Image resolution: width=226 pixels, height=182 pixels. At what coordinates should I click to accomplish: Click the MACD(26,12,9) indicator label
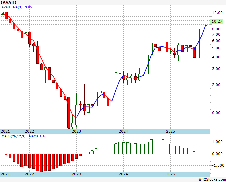click(13, 136)
